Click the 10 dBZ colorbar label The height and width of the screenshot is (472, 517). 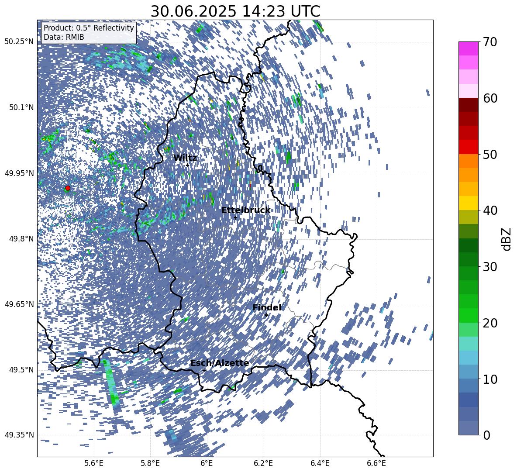point(490,379)
